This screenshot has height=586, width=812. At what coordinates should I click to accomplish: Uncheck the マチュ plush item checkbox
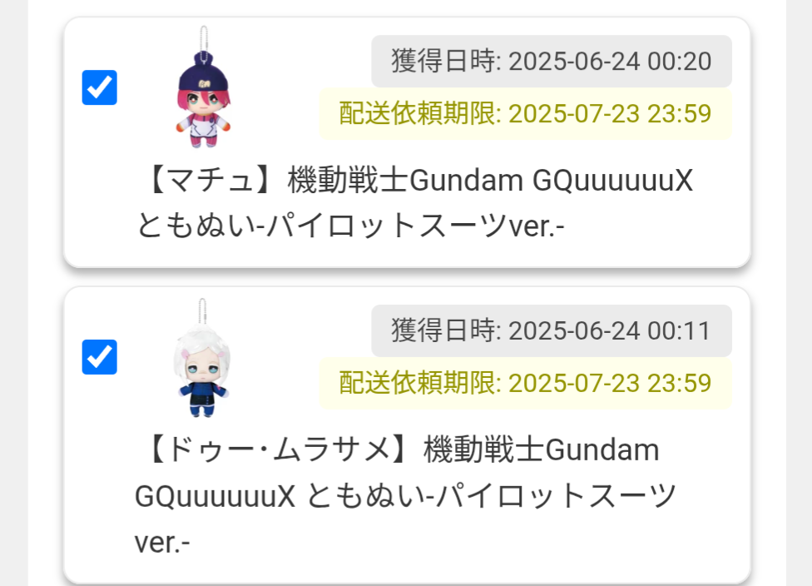pos(100,87)
